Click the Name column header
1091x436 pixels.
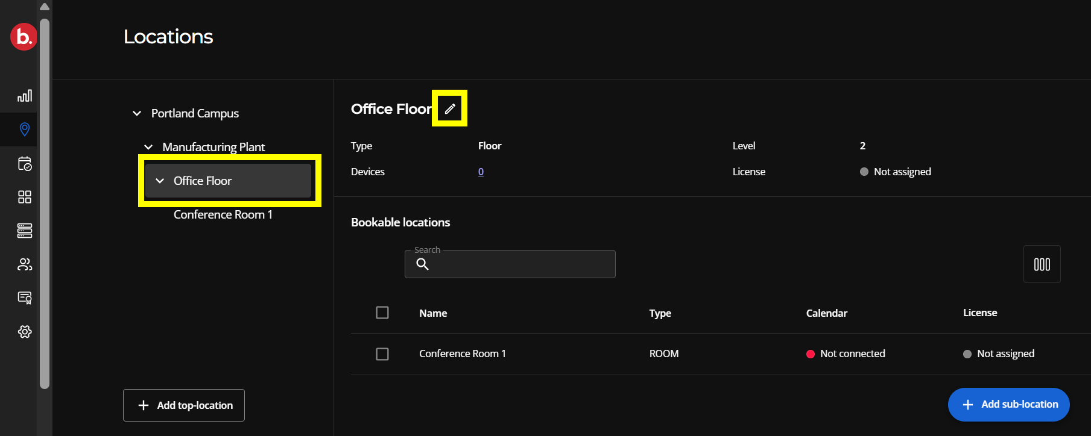[x=433, y=313]
